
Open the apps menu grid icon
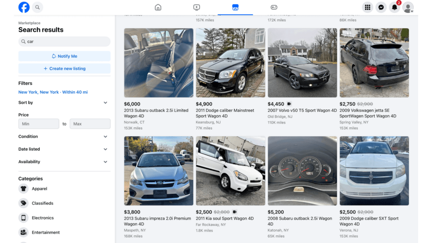coord(367,8)
